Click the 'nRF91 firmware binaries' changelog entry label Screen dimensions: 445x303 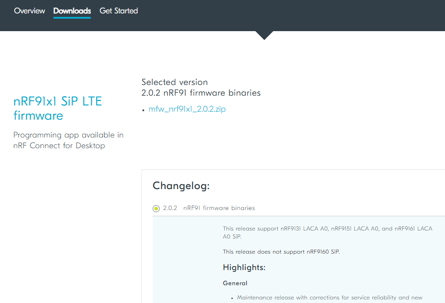point(219,208)
